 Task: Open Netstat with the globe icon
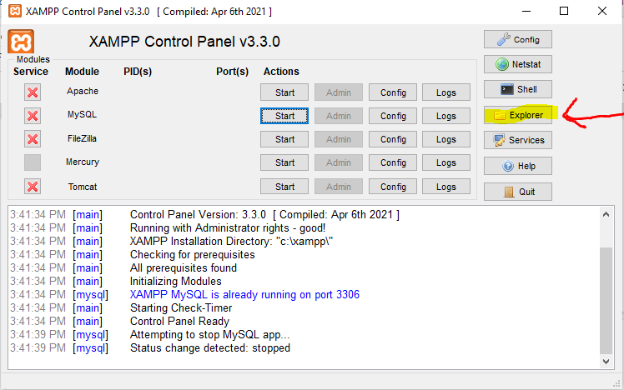click(518, 64)
